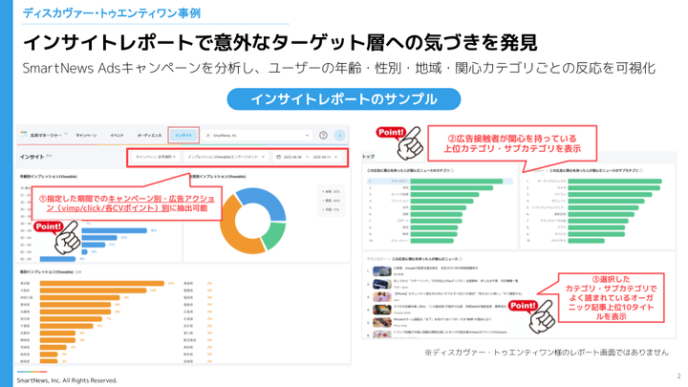Open the help question mark icon
Image resolution: width=688 pixels, height=387 pixels.
click(x=323, y=136)
